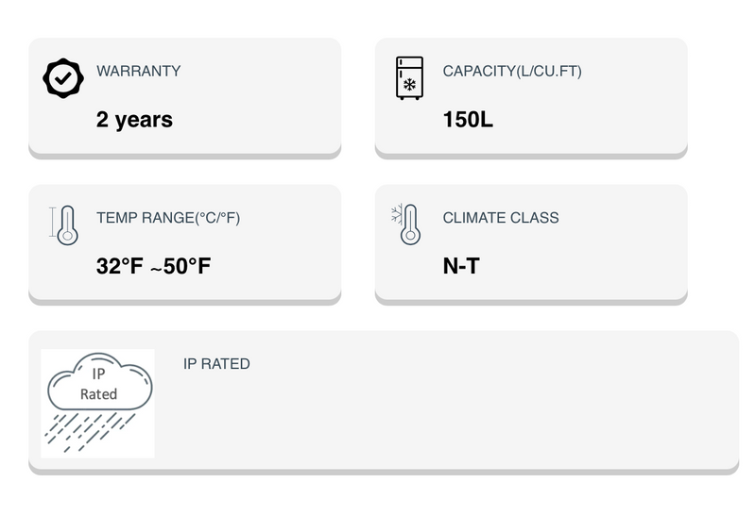Image resolution: width=756 pixels, height=515 pixels.
Task: Select the TEMP RANGE(°C/°F) label
Action: [x=168, y=218]
